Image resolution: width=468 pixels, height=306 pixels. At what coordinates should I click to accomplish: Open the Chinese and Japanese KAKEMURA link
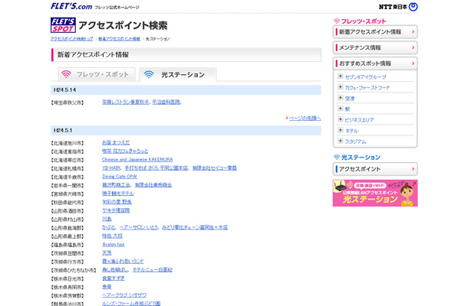(x=137, y=160)
